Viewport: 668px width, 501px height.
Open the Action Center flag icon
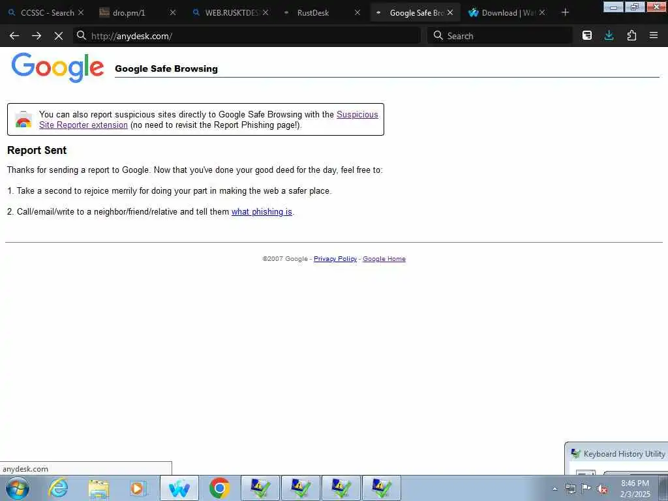[x=586, y=489]
